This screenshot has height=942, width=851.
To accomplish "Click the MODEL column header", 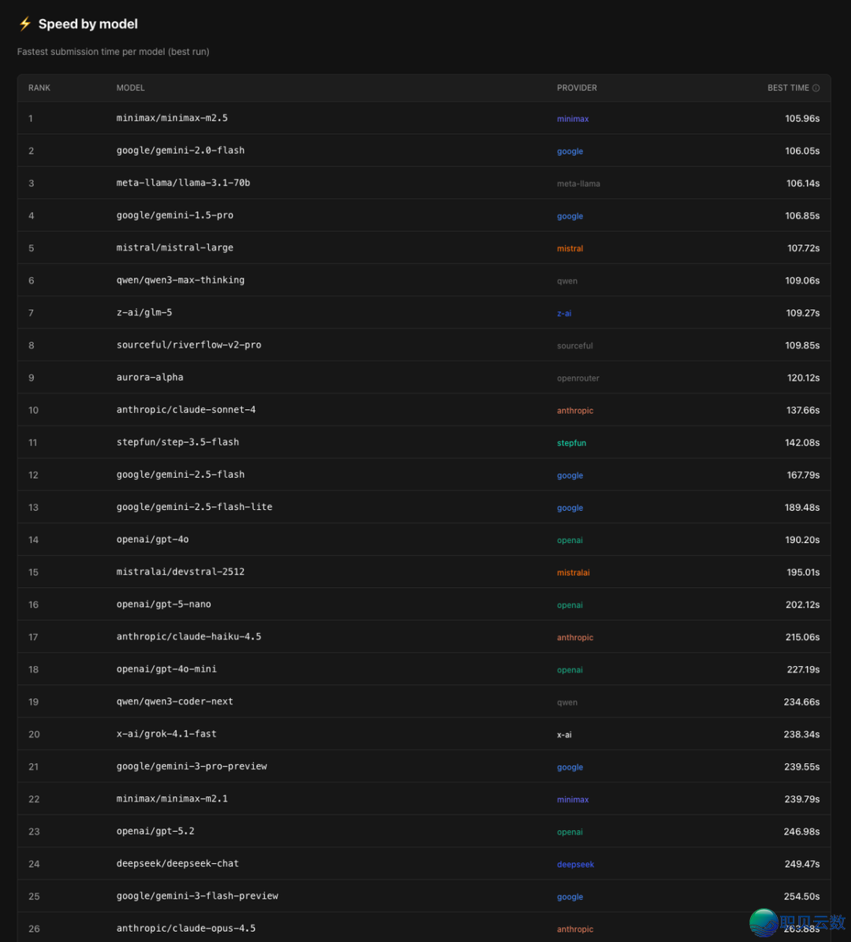I will [x=131, y=87].
